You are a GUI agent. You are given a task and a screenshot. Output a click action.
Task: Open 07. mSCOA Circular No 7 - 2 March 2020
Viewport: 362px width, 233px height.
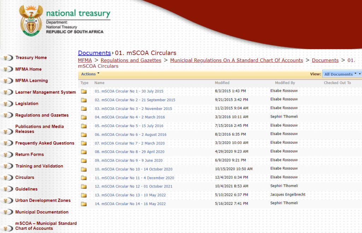tap(130, 143)
